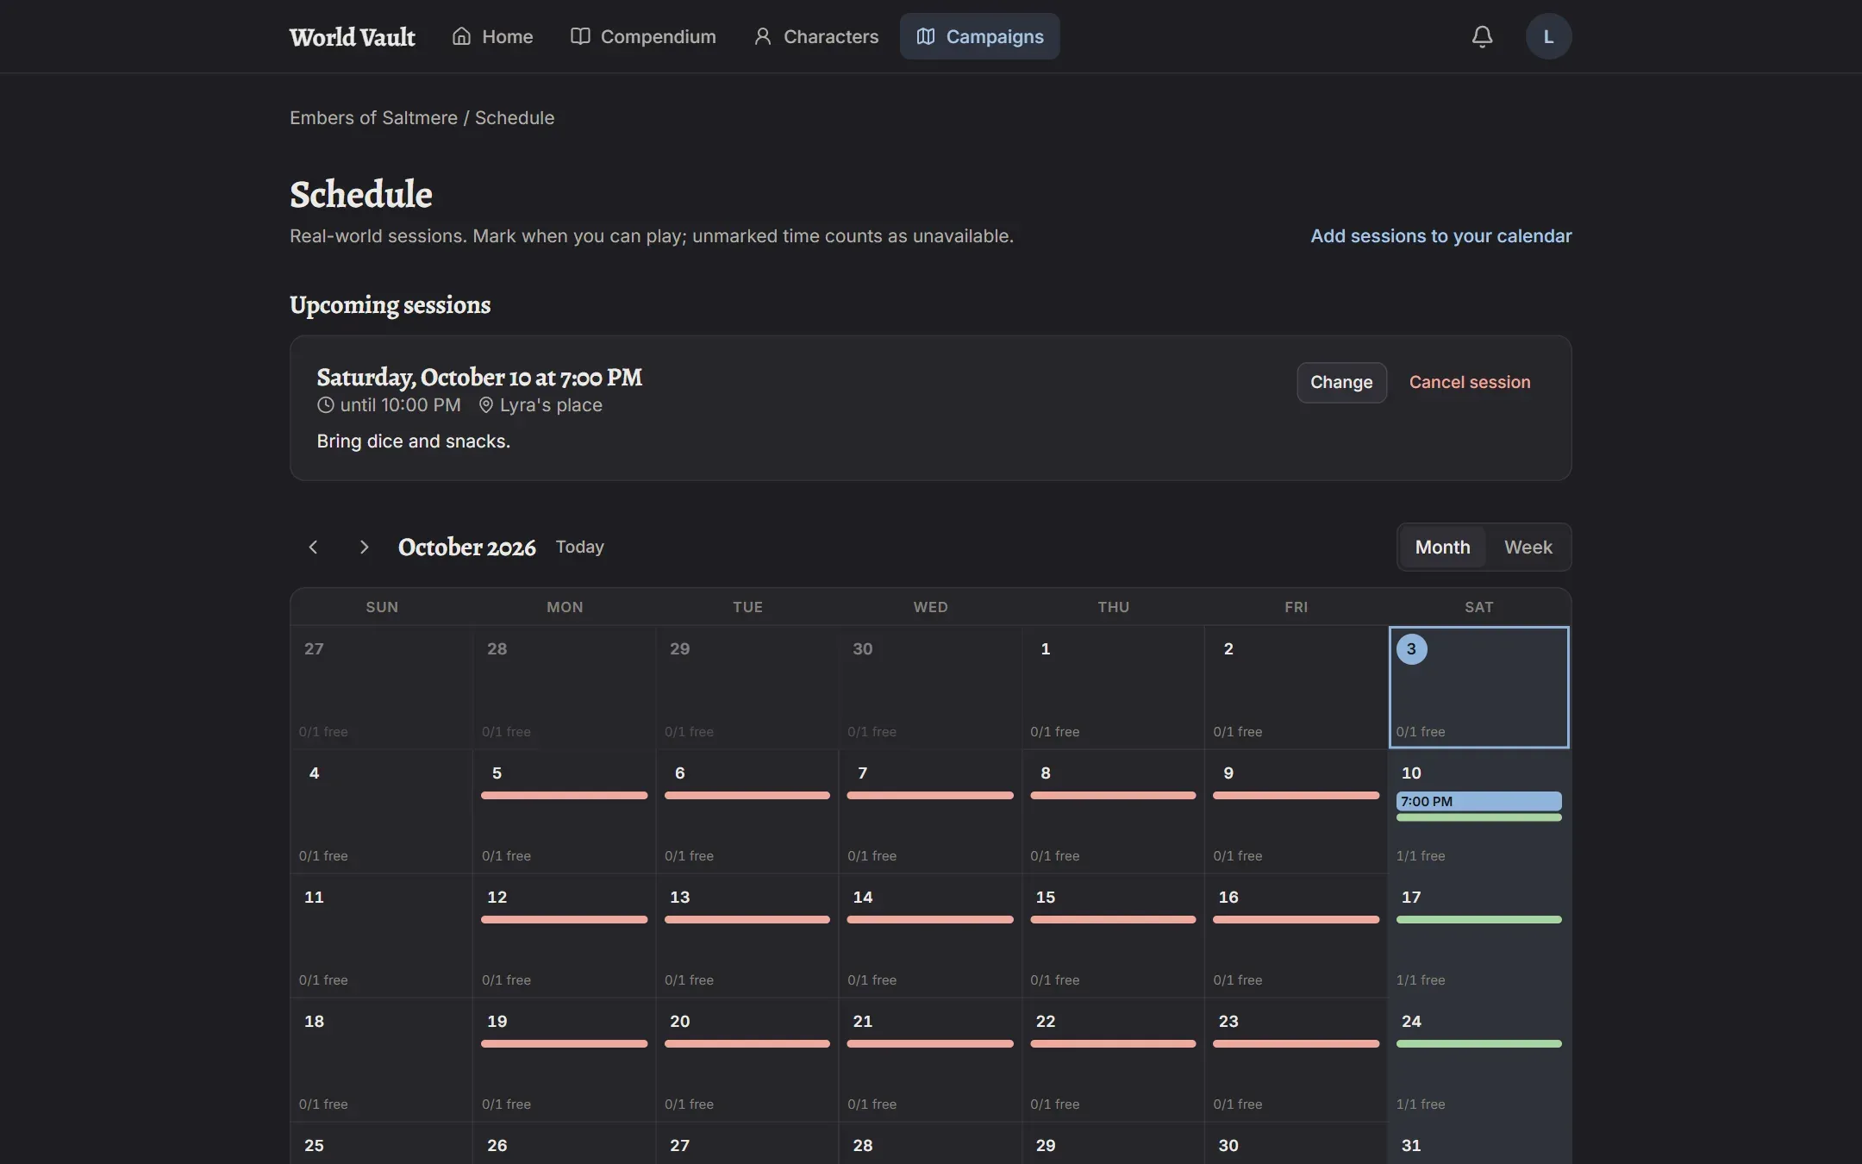Open the Campaigns nav item
The width and height of the screenshot is (1862, 1164).
(x=980, y=36)
